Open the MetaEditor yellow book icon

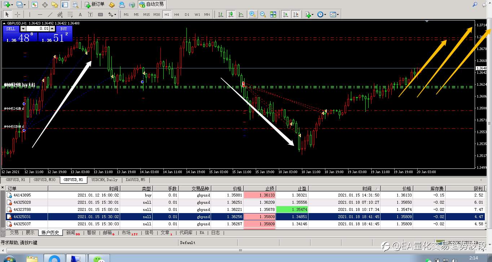[112, 5]
